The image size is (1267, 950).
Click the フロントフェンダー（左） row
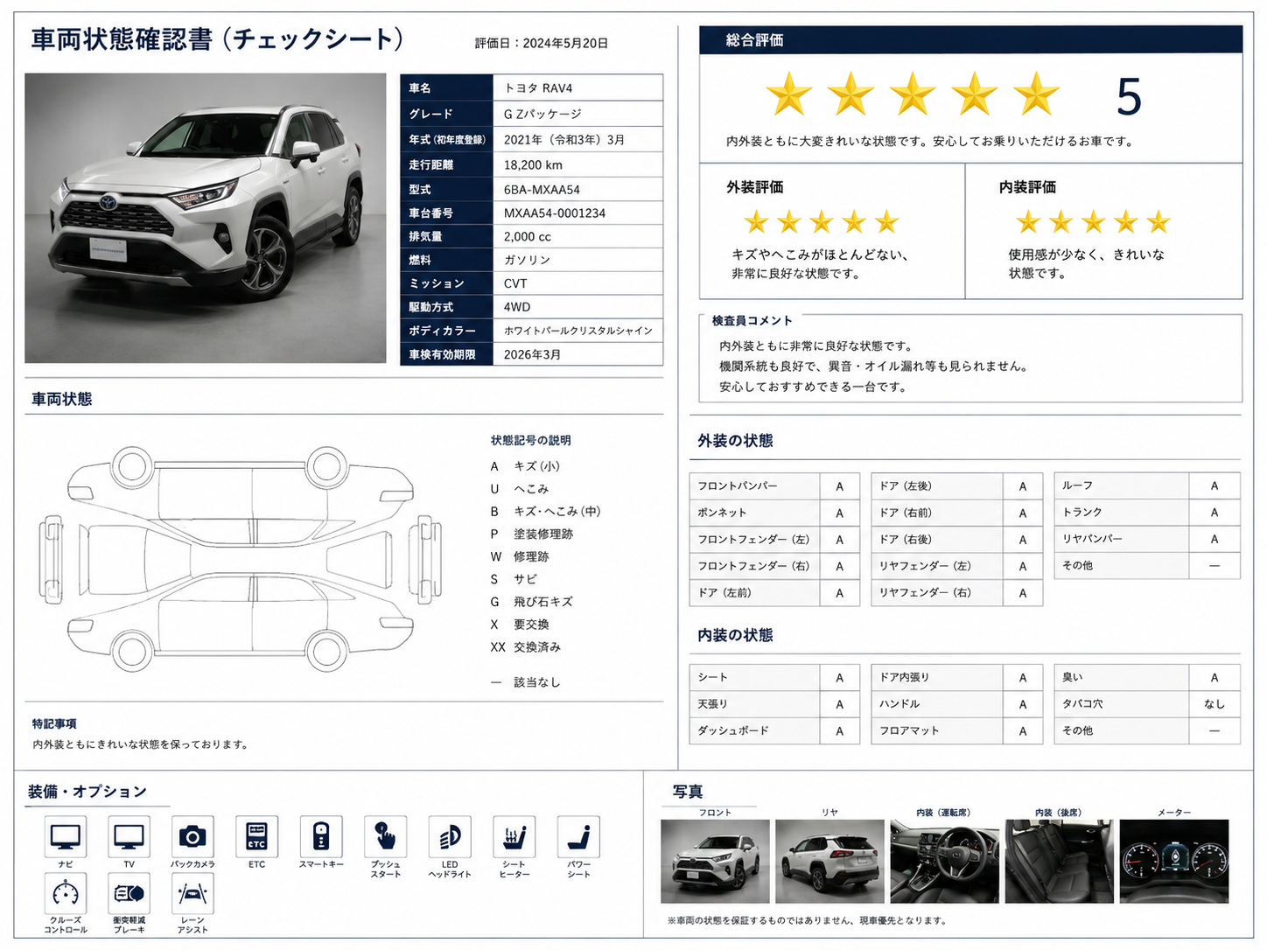click(x=774, y=540)
